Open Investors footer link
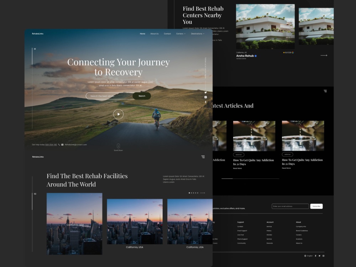This screenshot has width=356, height=267. [299, 239]
